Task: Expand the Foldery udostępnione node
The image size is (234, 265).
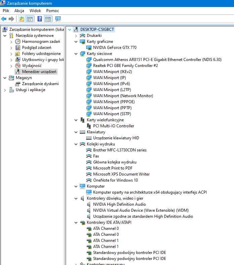Action: tap(11, 54)
